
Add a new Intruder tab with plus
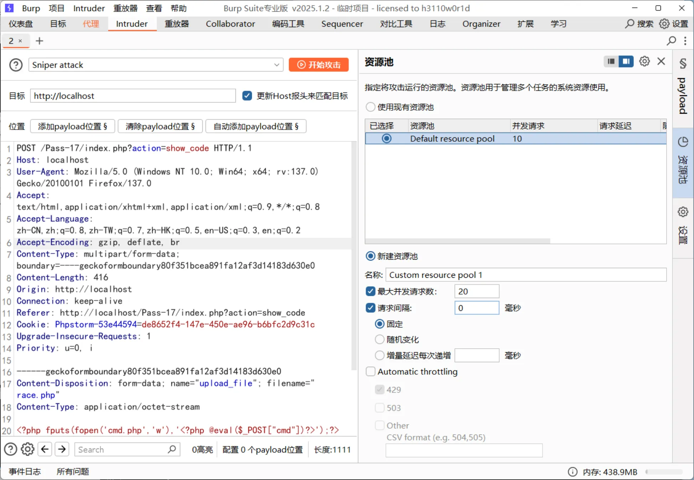point(39,41)
